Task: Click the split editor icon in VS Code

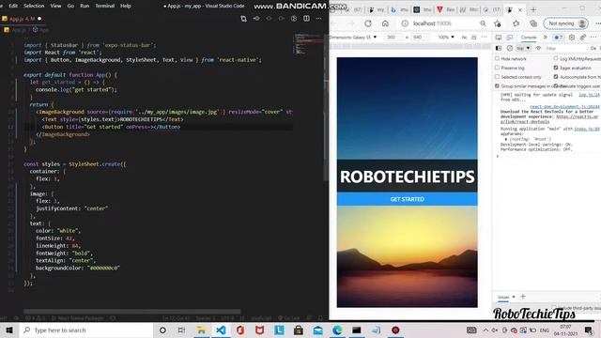Action: 306,19
